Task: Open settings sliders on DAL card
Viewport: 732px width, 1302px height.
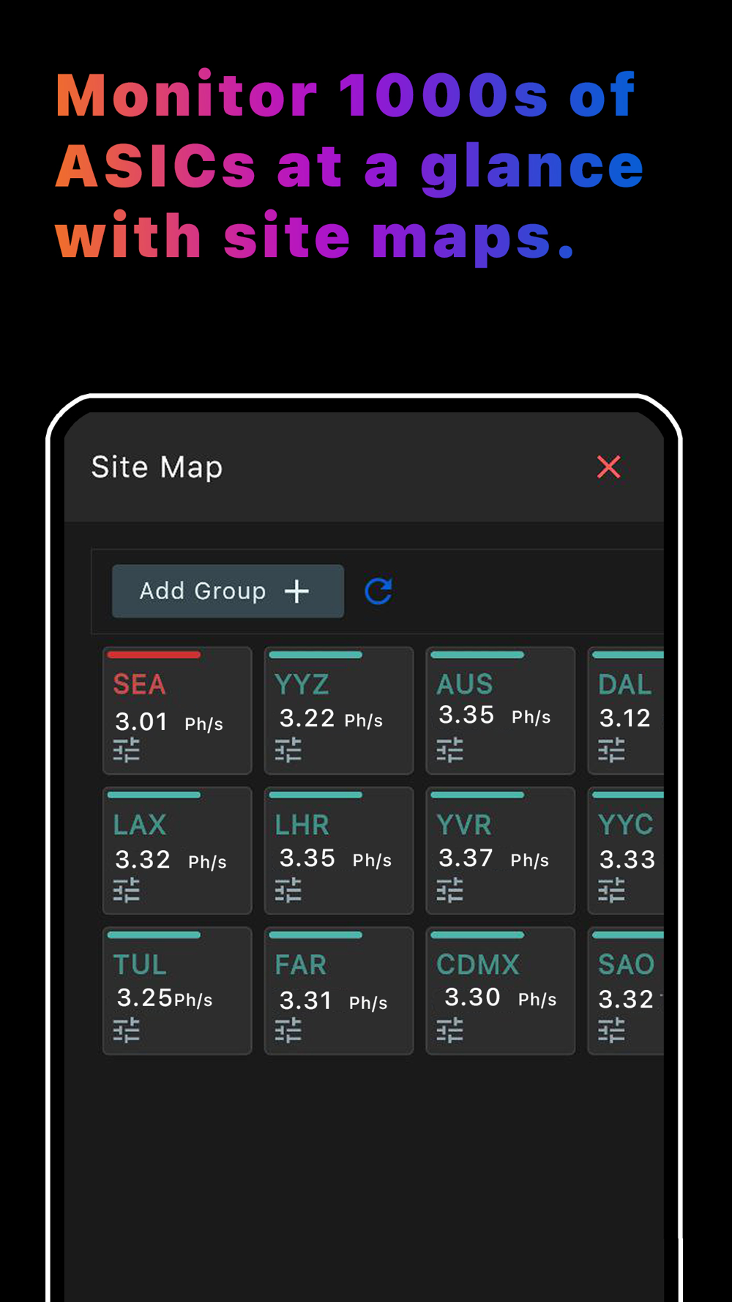Action: pyautogui.click(x=612, y=751)
